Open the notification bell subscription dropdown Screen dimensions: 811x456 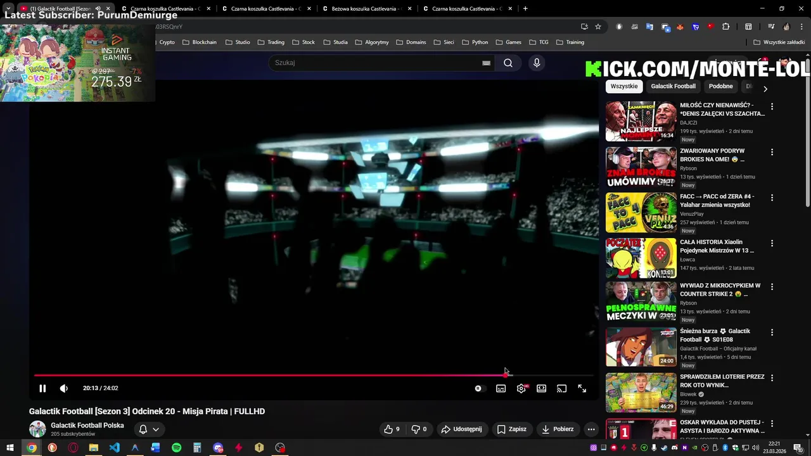click(x=149, y=429)
